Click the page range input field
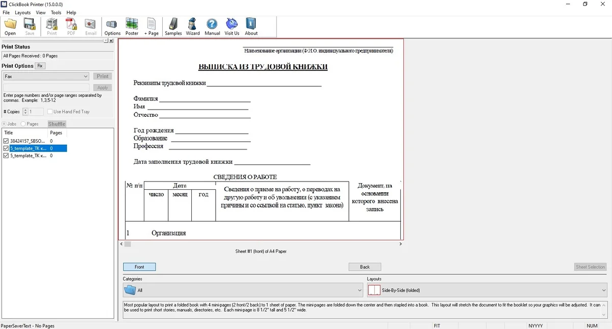 tap(46, 88)
